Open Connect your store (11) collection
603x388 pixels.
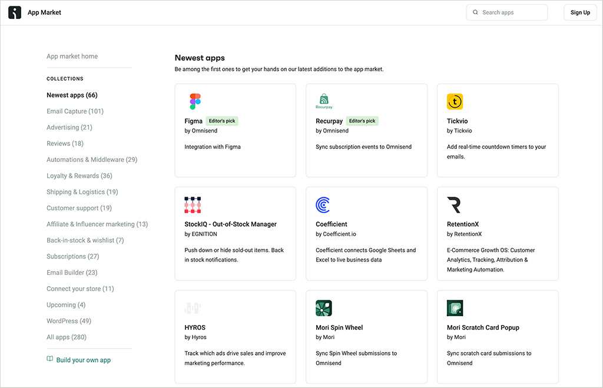tap(80, 288)
